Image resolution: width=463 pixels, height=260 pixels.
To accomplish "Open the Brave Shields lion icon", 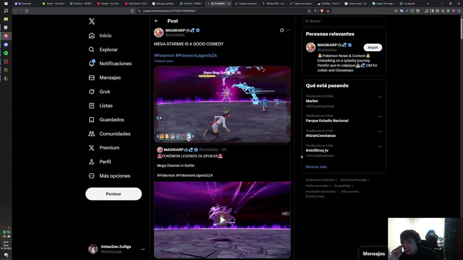I will (322, 11).
